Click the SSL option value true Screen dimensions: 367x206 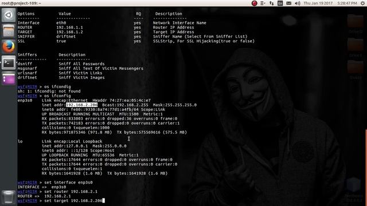61,41
